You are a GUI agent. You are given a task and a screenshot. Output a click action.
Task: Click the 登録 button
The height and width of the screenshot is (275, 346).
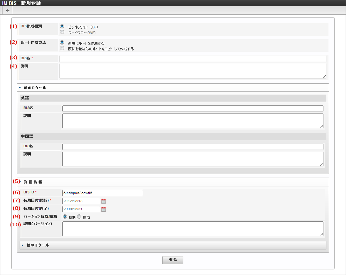(x=173, y=260)
